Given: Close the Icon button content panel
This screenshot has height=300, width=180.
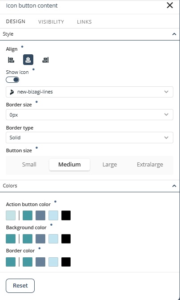Looking at the screenshot, I should pyautogui.click(x=170, y=5).
